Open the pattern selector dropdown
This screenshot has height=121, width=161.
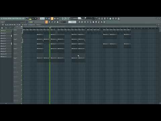point(72,22)
